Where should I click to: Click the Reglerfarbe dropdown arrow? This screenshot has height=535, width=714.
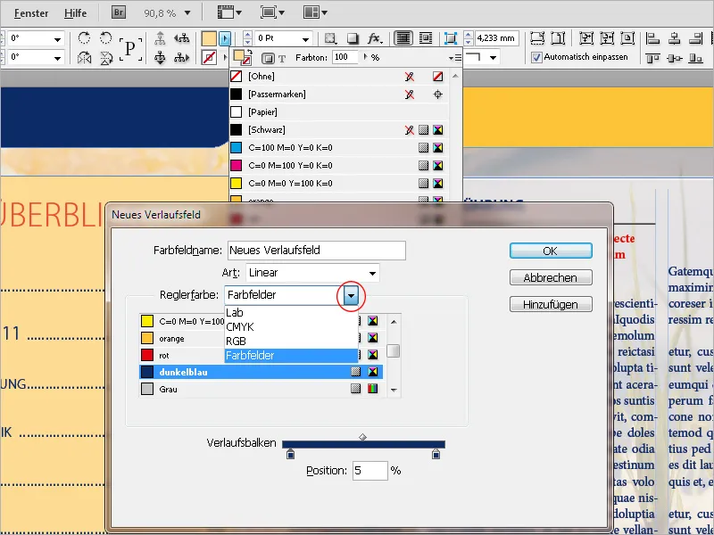pos(351,296)
